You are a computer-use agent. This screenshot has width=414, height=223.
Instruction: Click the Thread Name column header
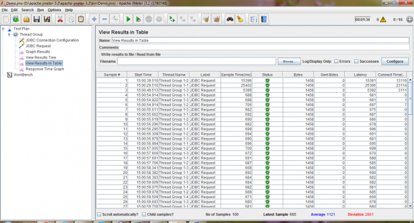(x=174, y=75)
